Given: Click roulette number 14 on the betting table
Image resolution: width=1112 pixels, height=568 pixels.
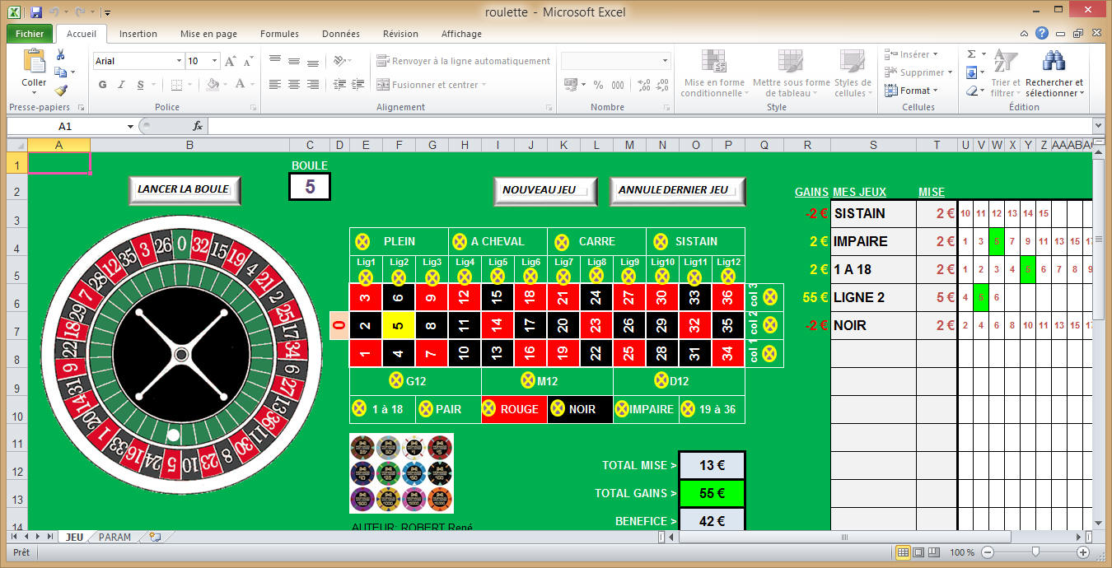Looking at the screenshot, I should [x=498, y=325].
